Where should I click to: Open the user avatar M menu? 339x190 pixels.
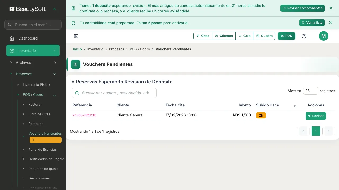pyautogui.click(x=324, y=36)
